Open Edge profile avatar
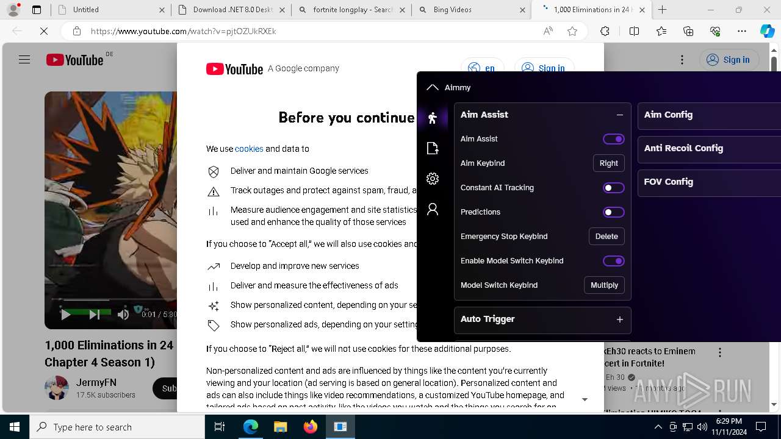Screen dimensions: 781x439 tap(13, 10)
